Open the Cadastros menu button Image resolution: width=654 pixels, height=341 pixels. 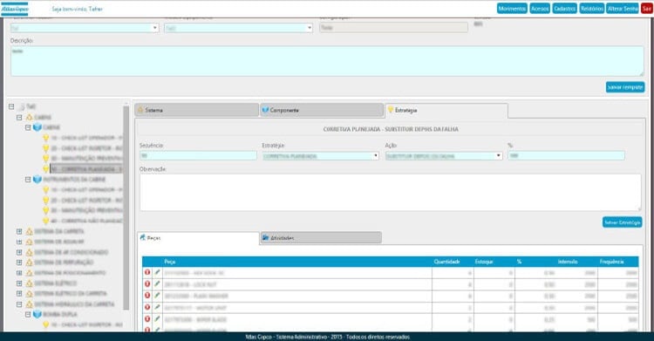[565, 9]
